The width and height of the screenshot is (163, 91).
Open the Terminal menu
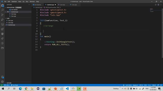pyautogui.click(x=32, y=2)
